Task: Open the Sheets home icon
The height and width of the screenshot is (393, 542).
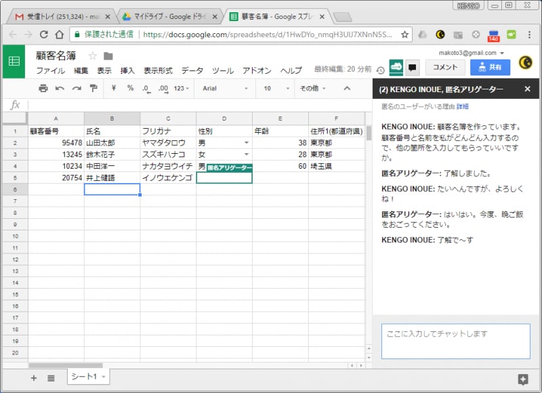Action: pyautogui.click(x=14, y=61)
